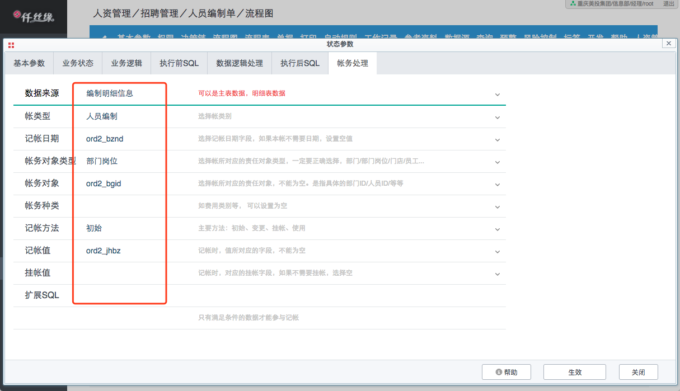Click the 仟丝缘 logo

(x=34, y=17)
